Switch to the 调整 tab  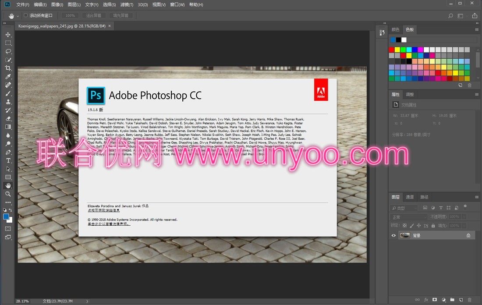point(410,94)
